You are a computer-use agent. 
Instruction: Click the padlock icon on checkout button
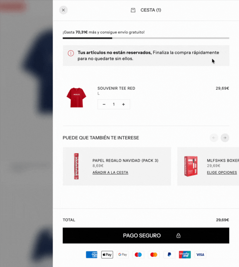178,236
